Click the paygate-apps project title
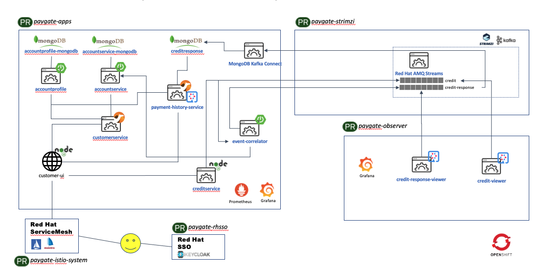The width and height of the screenshot is (541, 267). [52, 21]
